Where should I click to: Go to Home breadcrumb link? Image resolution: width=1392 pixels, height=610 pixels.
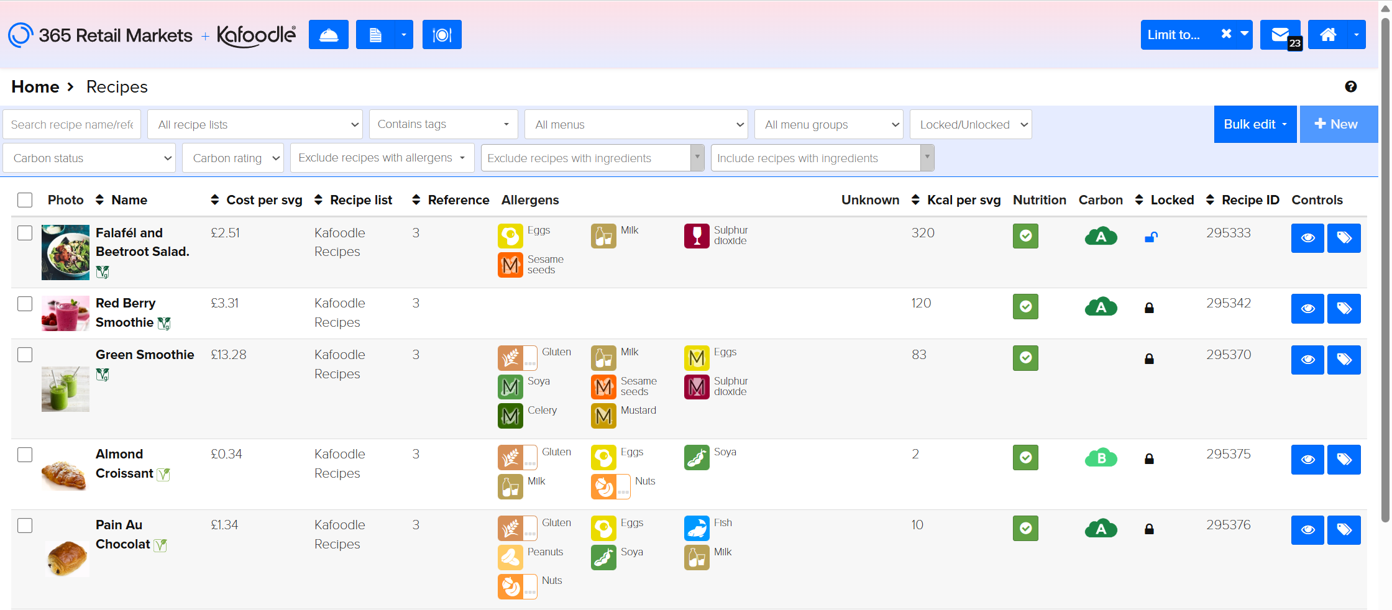click(x=35, y=87)
